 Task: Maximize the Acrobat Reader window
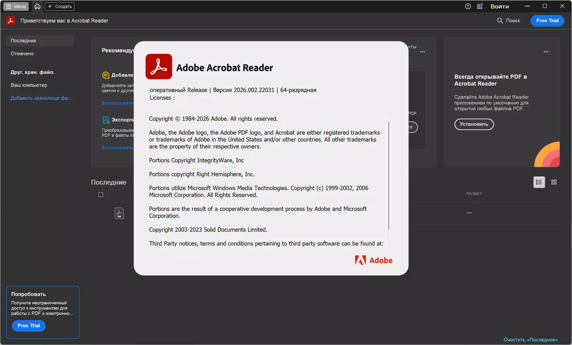545,6
